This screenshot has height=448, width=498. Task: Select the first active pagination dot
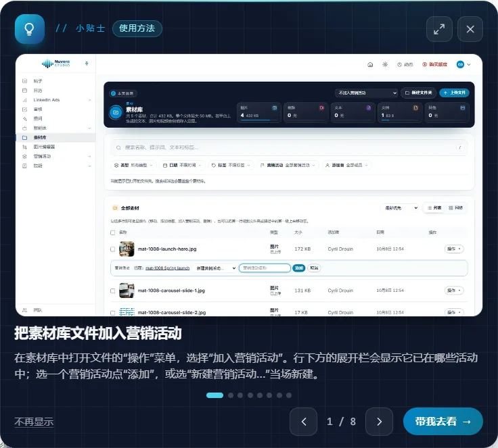pos(214,395)
